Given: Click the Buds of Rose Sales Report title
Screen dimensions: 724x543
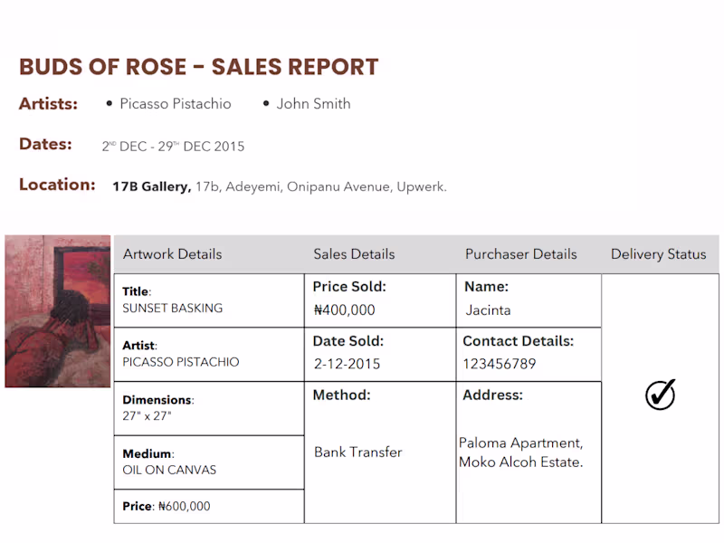Looking at the screenshot, I should click(198, 67).
